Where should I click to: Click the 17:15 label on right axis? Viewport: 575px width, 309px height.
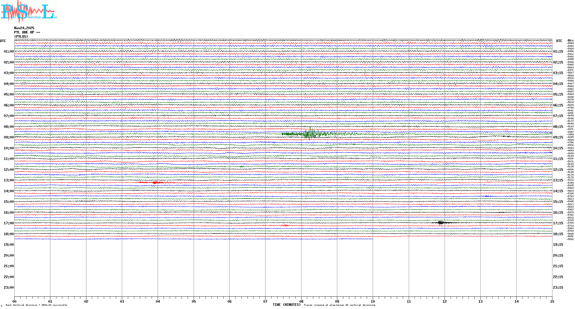558,223
